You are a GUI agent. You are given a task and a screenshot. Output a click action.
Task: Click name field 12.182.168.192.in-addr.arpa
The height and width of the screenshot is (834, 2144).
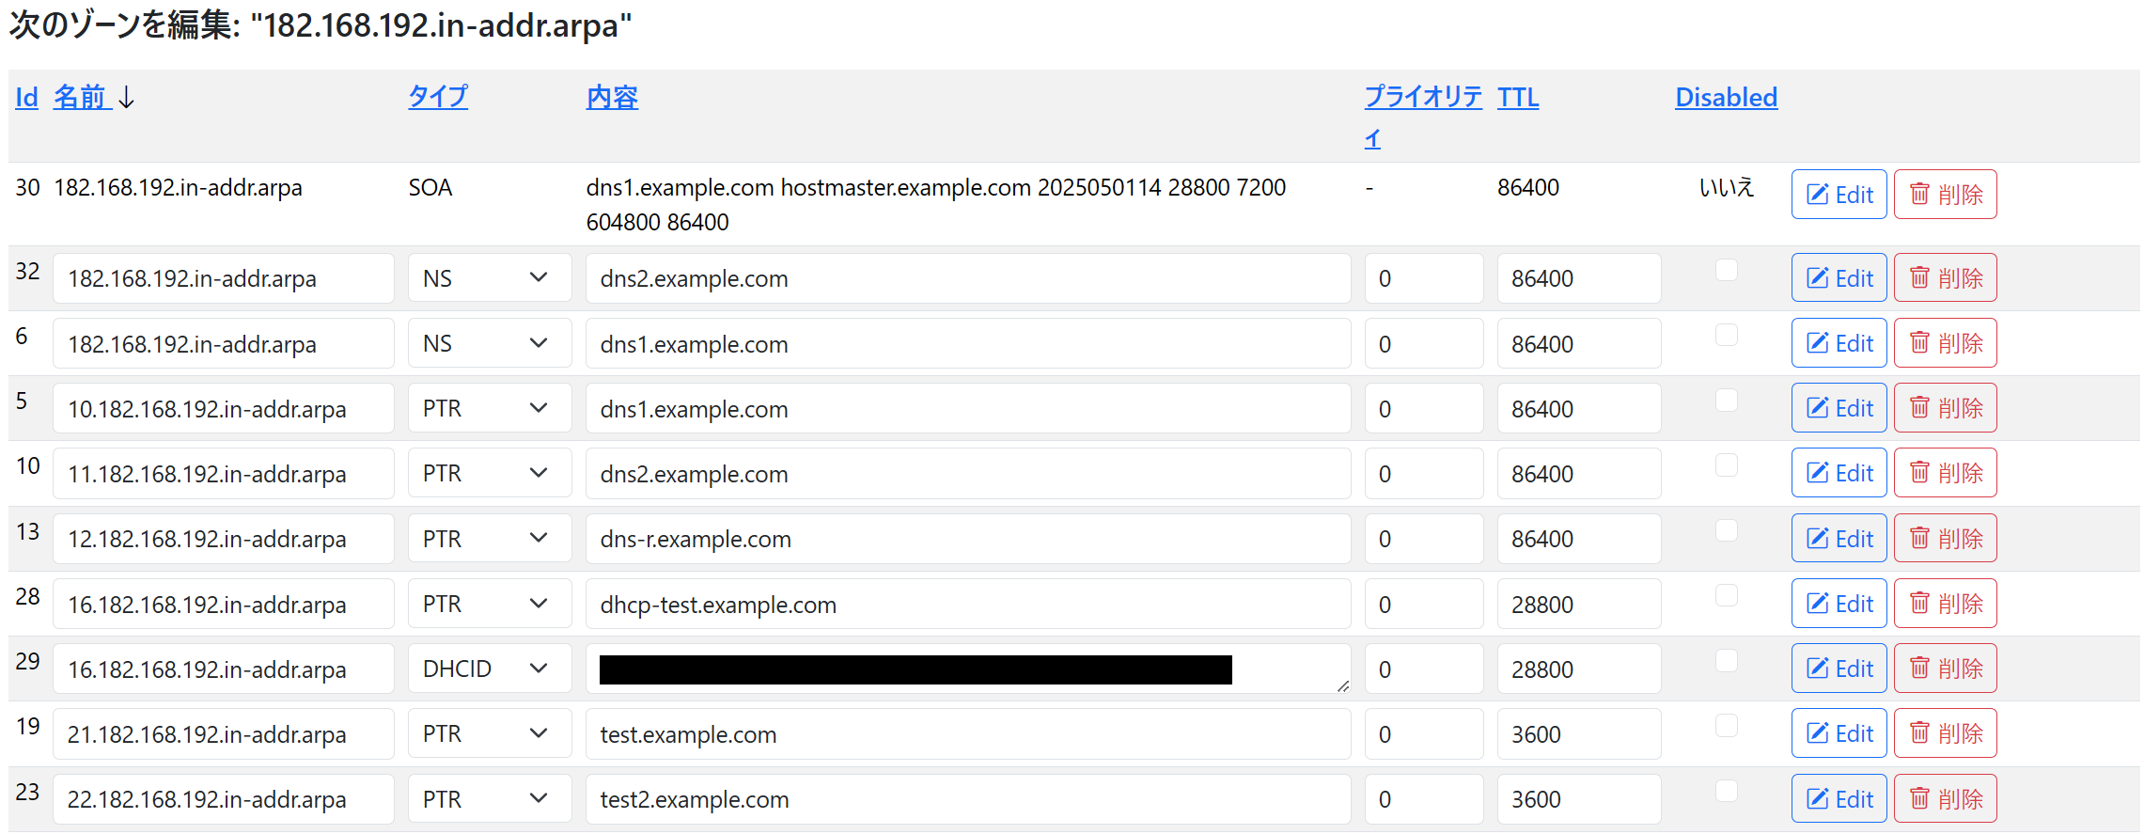pos(224,539)
